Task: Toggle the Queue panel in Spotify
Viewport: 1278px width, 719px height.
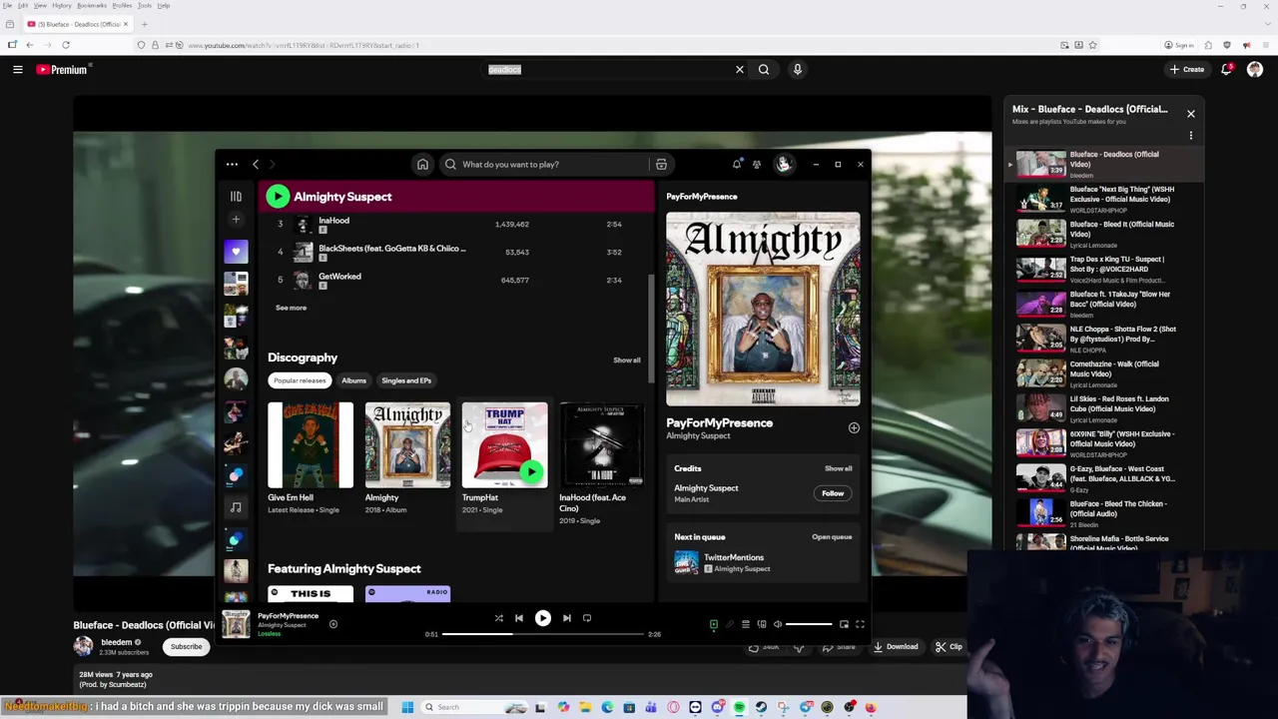Action: (745, 624)
